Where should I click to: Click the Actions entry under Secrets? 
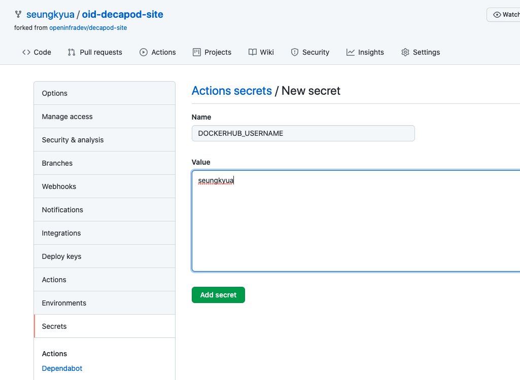(54, 354)
